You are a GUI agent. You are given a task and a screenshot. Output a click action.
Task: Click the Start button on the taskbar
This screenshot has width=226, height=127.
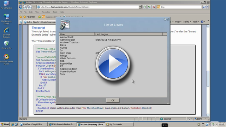(x=5, y=124)
